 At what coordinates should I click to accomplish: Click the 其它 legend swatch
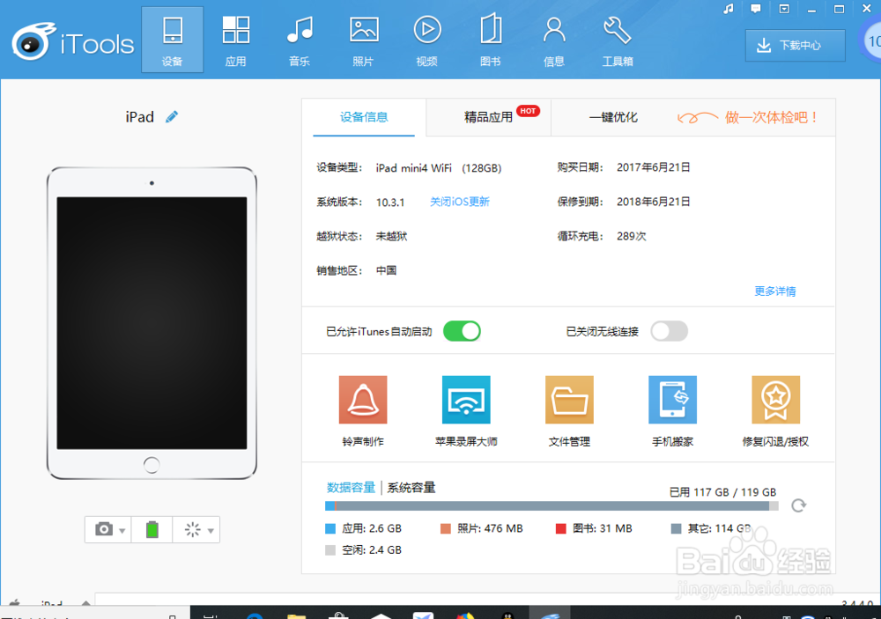click(677, 528)
